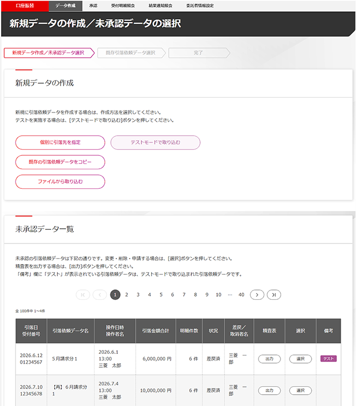The height and width of the screenshot is (406, 356).
Task: Go to first page of list
Action: pos(83,295)
